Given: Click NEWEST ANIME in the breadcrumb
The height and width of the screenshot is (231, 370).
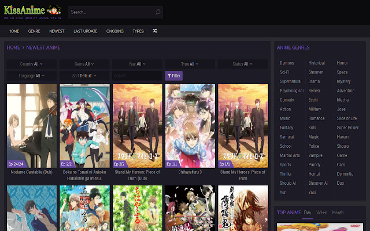Looking at the screenshot, I should tap(43, 47).
